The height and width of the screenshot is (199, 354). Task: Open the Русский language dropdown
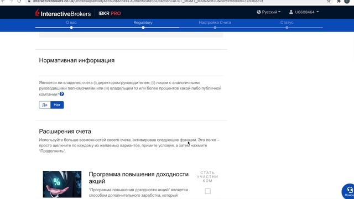(x=269, y=12)
